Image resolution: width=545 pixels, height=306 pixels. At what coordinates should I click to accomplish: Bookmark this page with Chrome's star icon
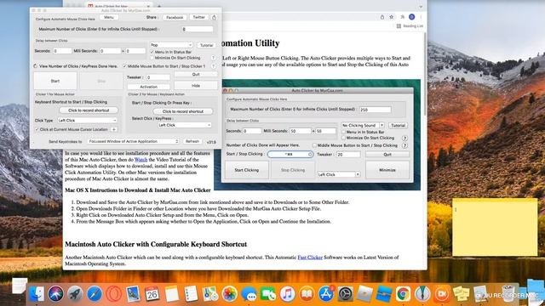point(392,17)
